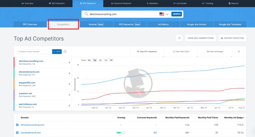The width and height of the screenshot is (255, 137).
Task: Remove directiveconsulting.com from the comparison list
Action: click(69, 63)
